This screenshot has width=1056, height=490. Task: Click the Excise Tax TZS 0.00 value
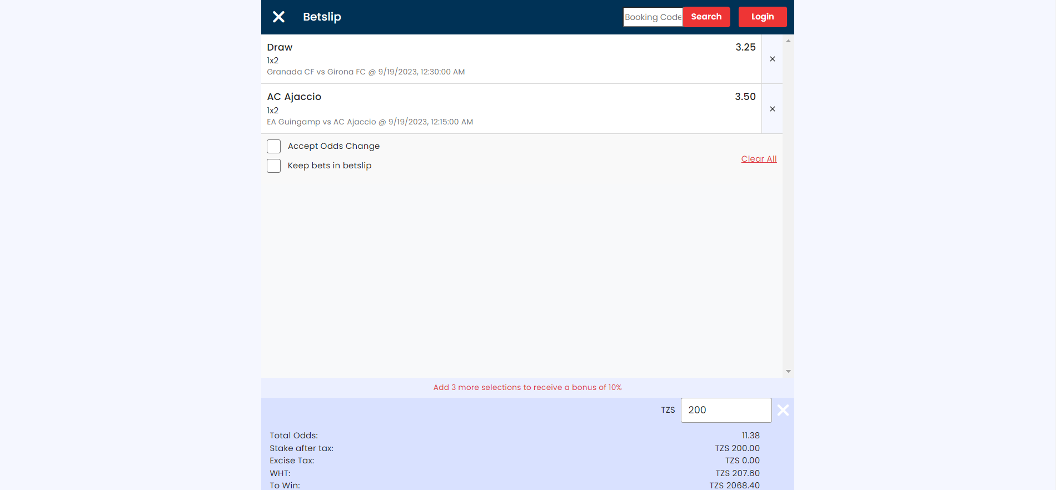click(742, 461)
